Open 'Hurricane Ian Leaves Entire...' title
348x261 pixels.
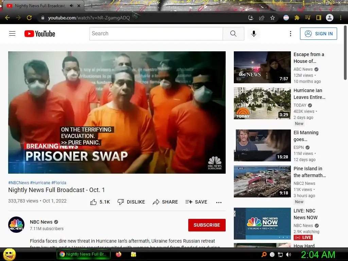309,94
